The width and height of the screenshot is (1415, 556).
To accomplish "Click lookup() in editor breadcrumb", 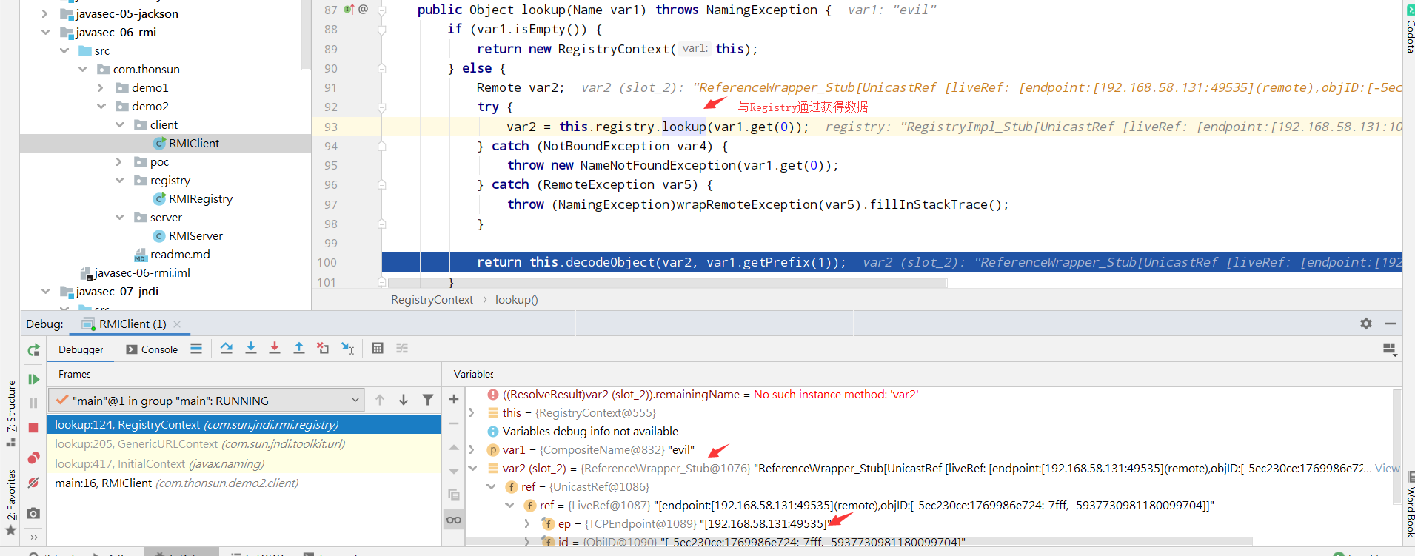I will point(517,300).
